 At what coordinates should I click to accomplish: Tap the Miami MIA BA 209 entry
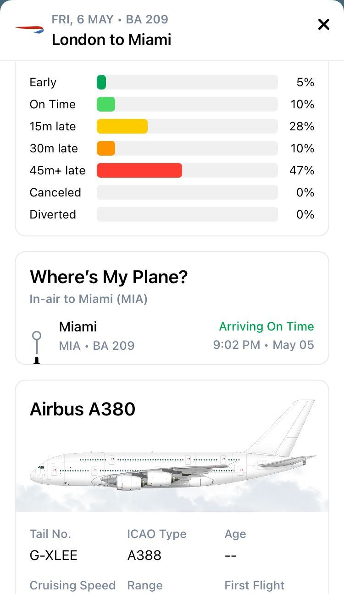coord(97,336)
